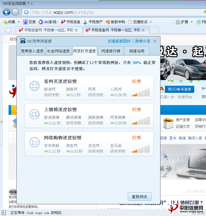This screenshot has width=206, height=216.
Task: Click 搜狐网 0.2 秒 result
Action: (73, 92)
